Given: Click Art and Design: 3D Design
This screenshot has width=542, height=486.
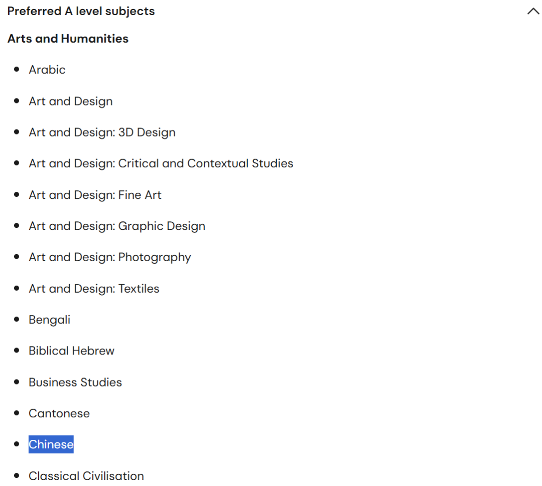Looking at the screenshot, I should [102, 133].
